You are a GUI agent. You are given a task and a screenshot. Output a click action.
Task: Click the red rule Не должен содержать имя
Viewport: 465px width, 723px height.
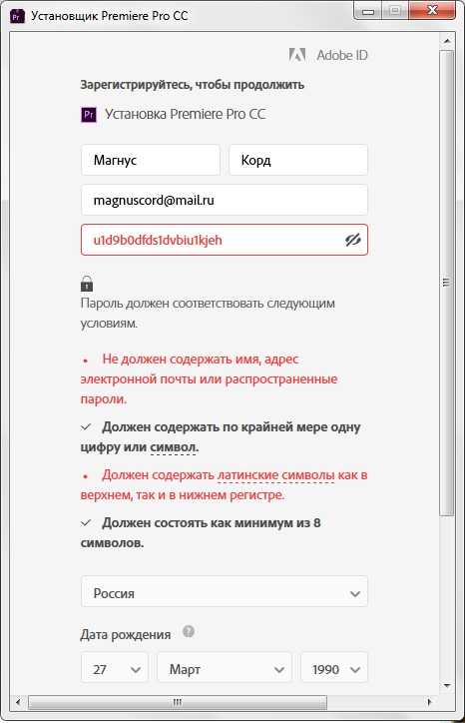point(210,379)
